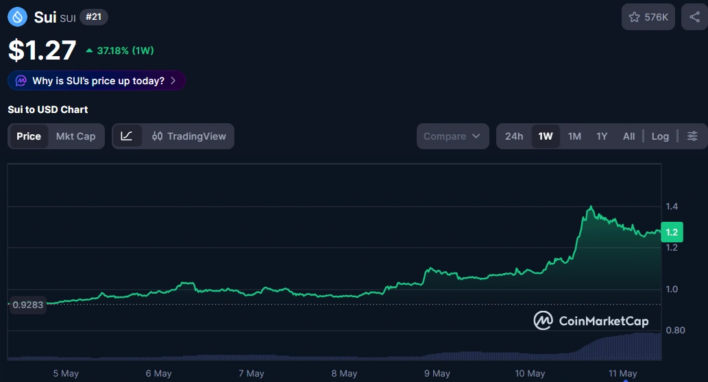Click the SUI ticker symbol text
Screen dimensions: 708x382
tap(68, 18)
